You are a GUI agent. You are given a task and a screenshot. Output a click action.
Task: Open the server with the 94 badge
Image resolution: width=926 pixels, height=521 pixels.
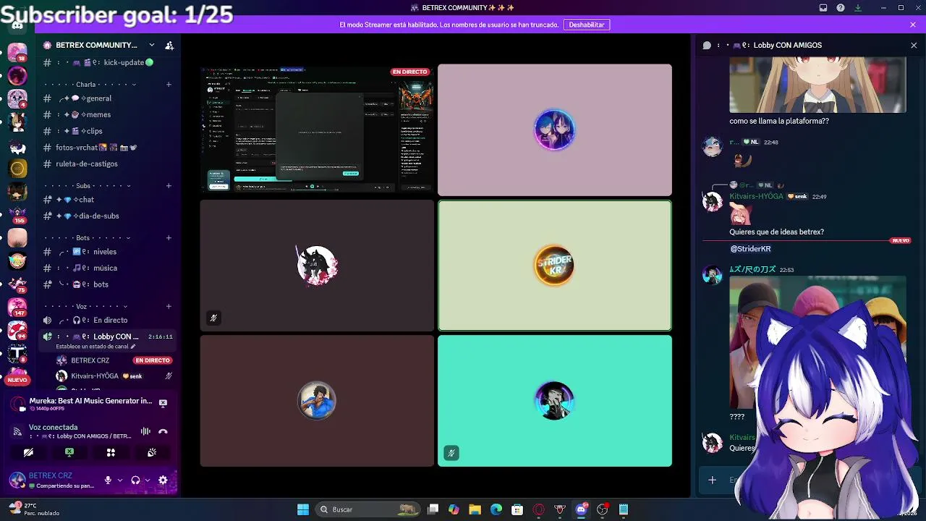point(17,330)
